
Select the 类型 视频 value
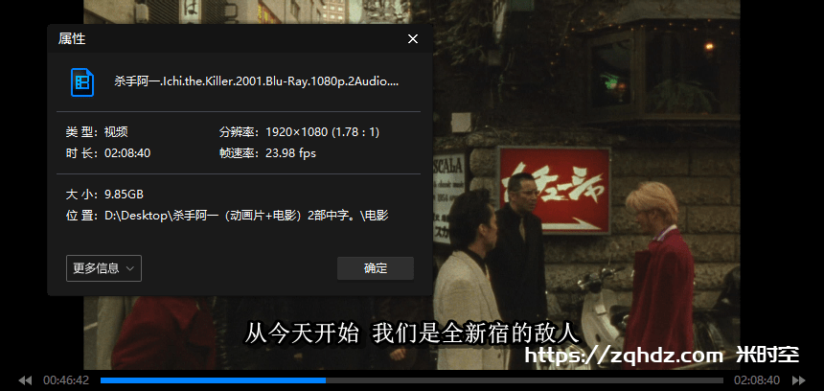pyautogui.click(x=116, y=132)
